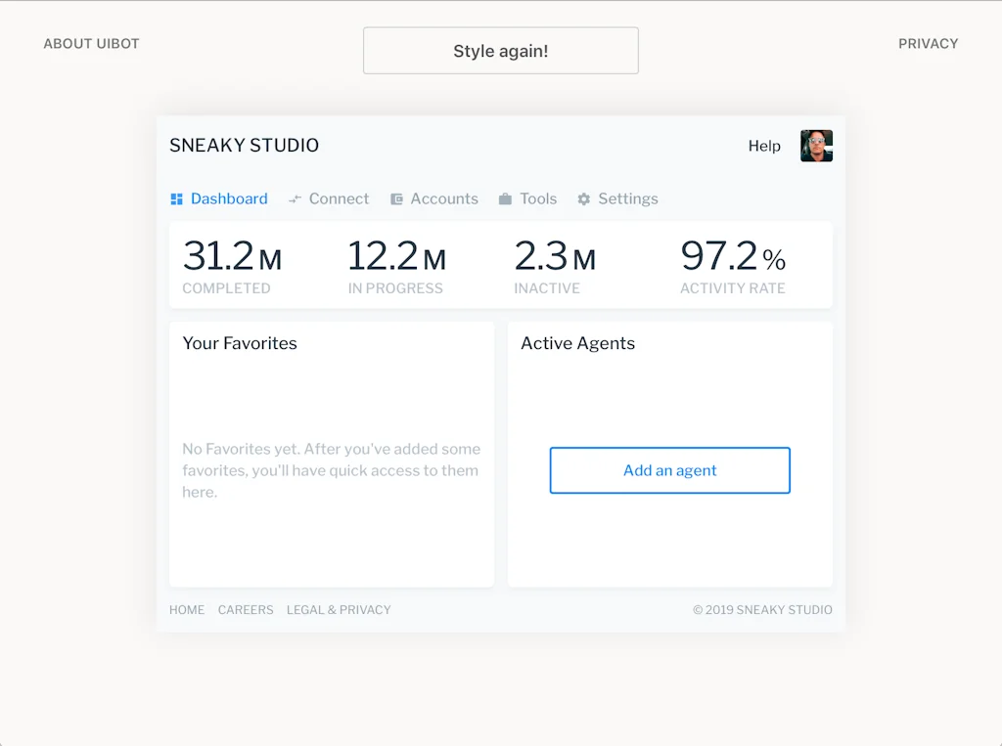Select the 2.3M Inactive statistic
The width and height of the screenshot is (1002, 746).
[x=555, y=265]
